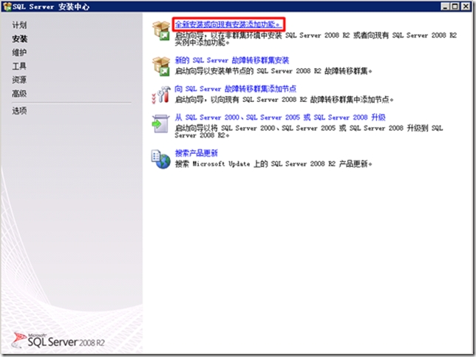Maximize the installation center window

pos(455,6)
